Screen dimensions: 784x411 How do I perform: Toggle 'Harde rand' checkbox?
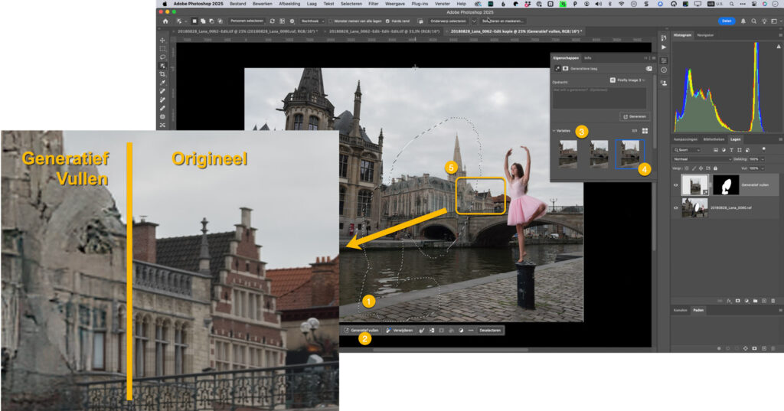(x=387, y=21)
